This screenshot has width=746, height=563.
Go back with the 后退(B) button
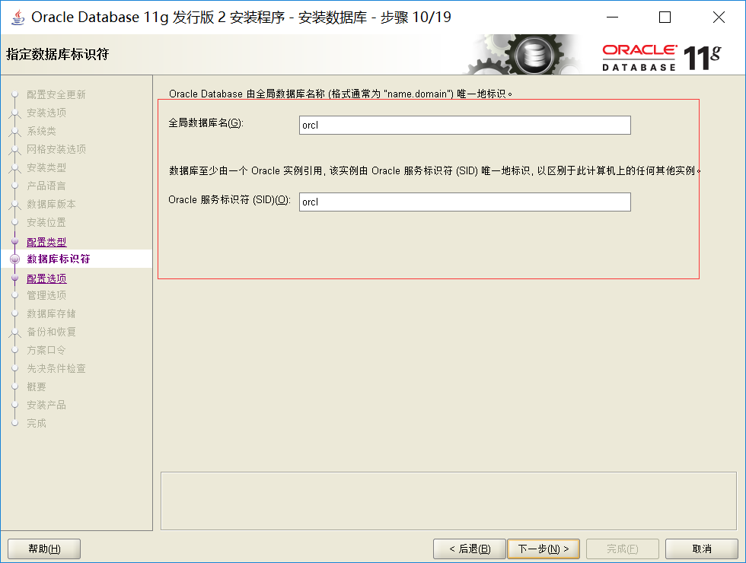470,549
